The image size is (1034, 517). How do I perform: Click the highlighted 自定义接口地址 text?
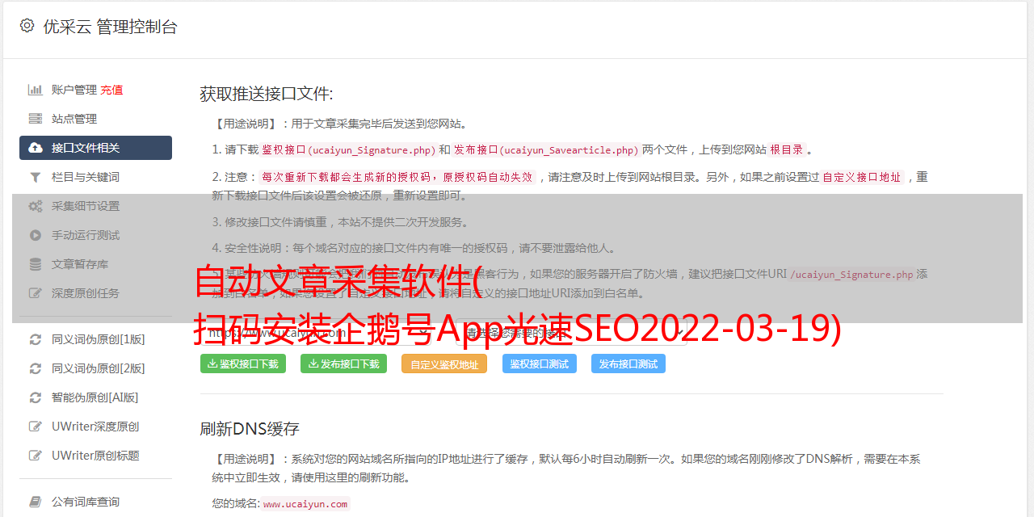click(x=862, y=177)
